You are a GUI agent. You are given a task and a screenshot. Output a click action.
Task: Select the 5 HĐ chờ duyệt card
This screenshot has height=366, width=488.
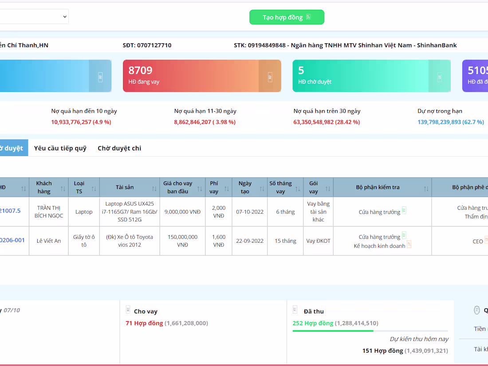(372, 76)
